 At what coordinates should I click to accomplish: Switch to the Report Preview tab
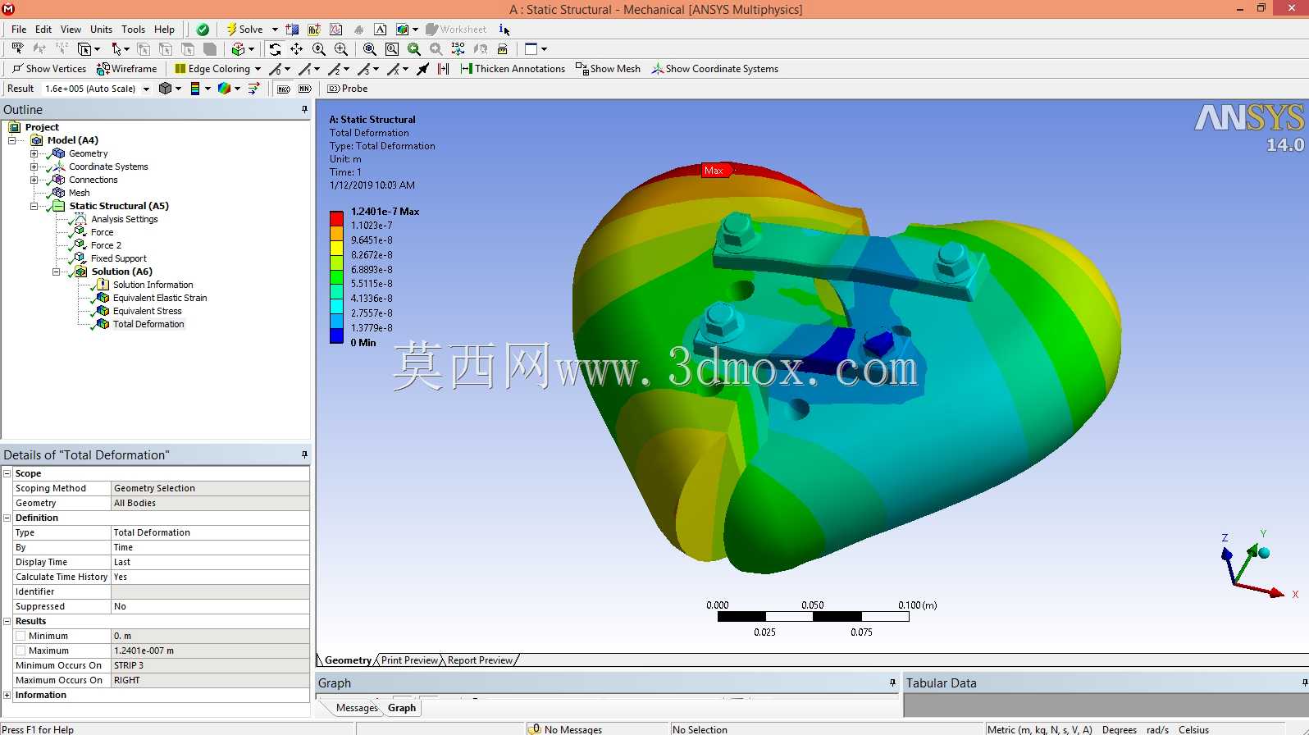pyautogui.click(x=480, y=660)
